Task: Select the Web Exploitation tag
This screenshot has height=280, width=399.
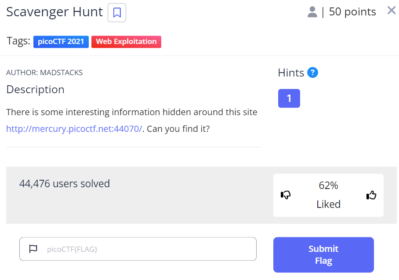Action: click(126, 42)
